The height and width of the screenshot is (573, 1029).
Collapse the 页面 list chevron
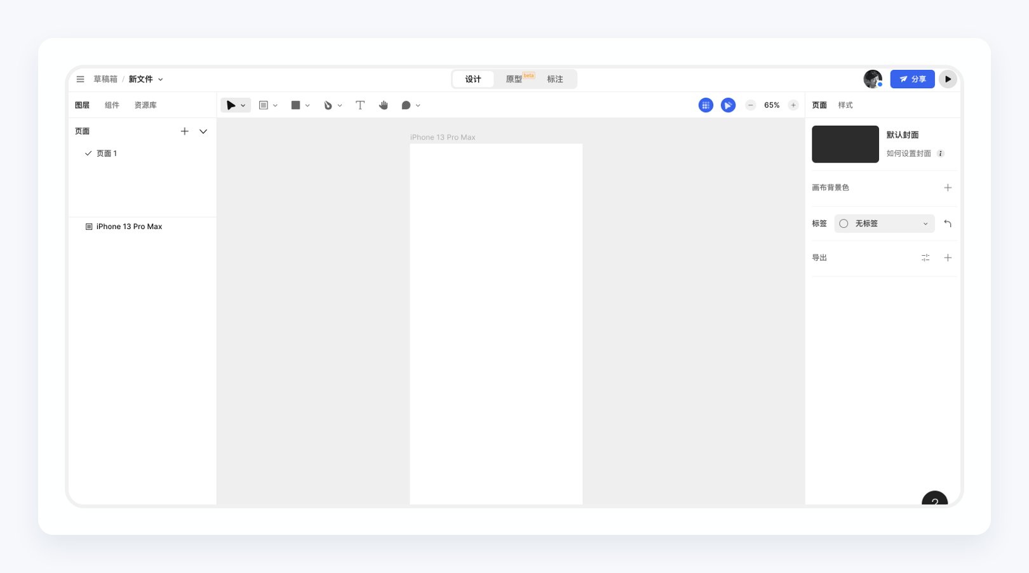tap(203, 131)
